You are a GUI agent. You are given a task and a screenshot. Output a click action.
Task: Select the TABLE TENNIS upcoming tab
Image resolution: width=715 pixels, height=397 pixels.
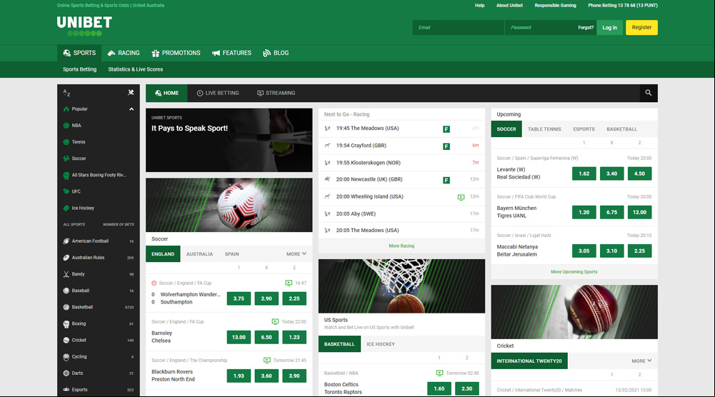click(x=544, y=129)
